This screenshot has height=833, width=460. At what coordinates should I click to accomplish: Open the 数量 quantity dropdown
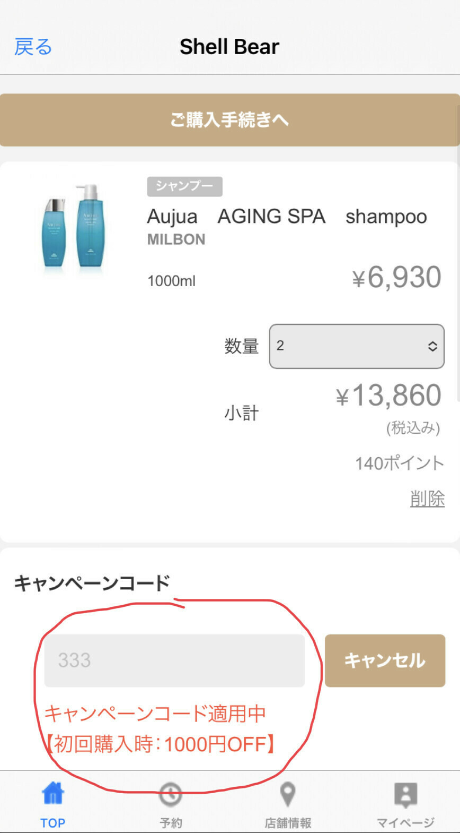click(x=357, y=346)
